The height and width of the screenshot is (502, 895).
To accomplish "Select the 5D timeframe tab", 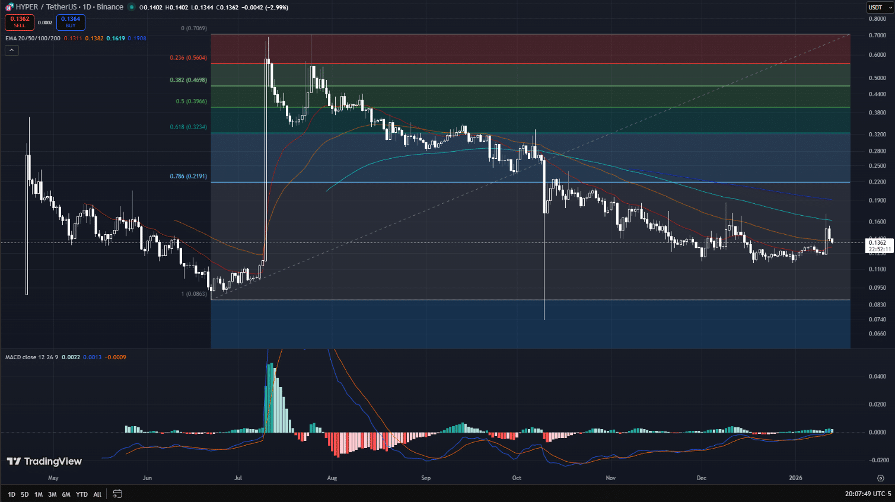I will 24,494.
